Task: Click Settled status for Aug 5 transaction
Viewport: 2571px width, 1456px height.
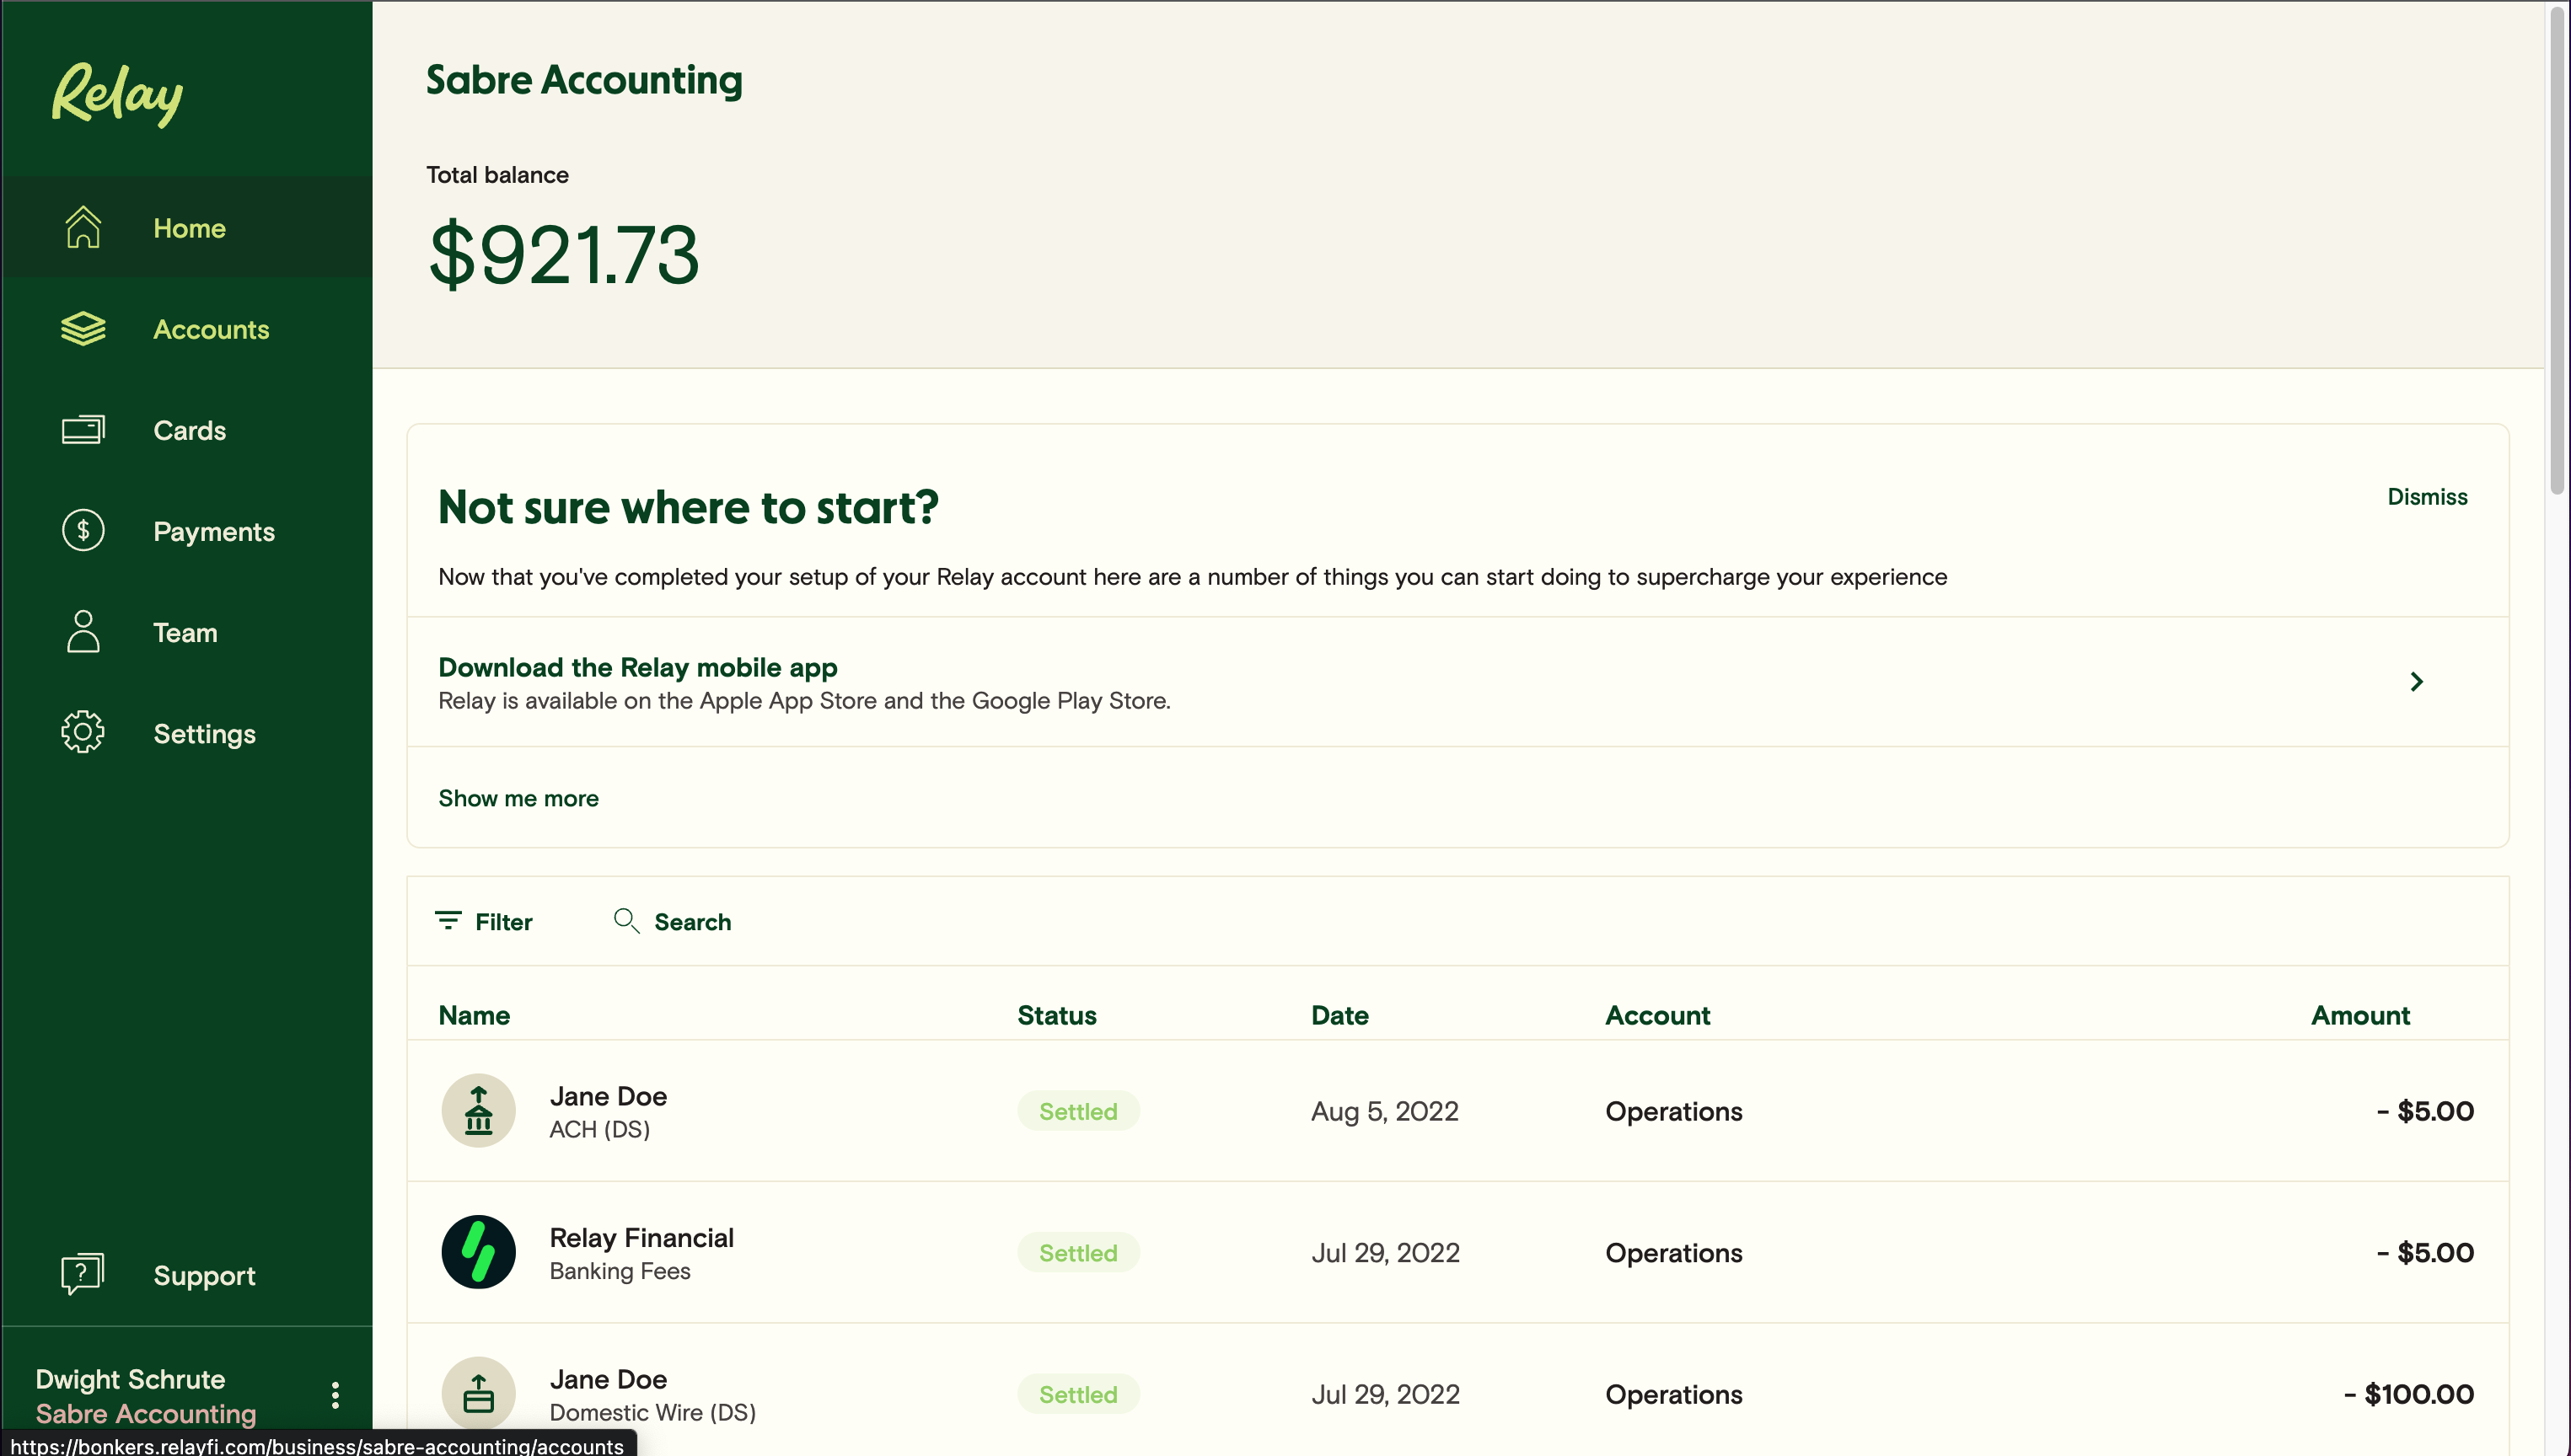Action: pos(1077,1111)
